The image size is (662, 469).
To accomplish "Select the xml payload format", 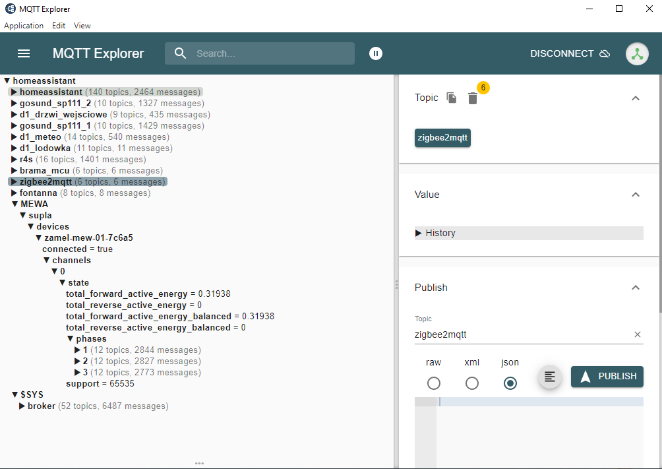I will 471,383.
